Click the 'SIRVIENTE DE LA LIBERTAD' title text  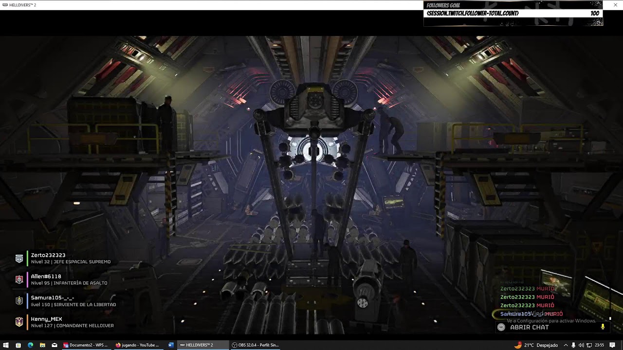pos(85,305)
